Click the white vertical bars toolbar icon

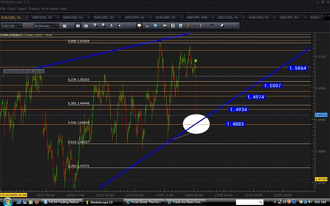(x=173, y=26)
